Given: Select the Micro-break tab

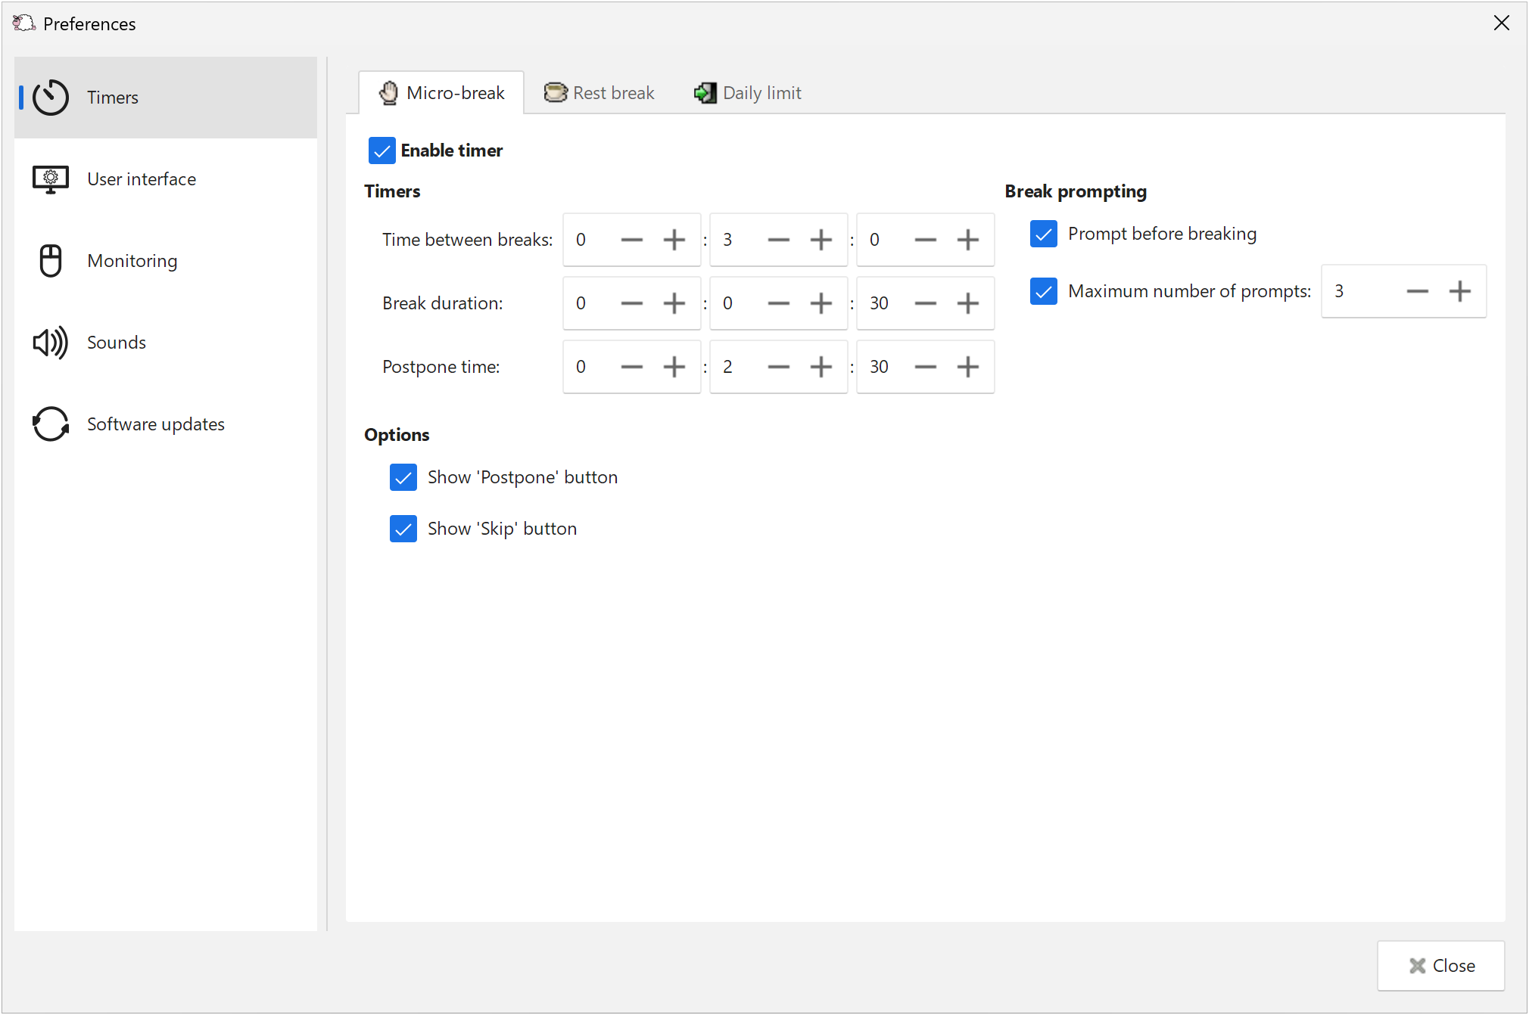Looking at the screenshot, I should [441, 93].
